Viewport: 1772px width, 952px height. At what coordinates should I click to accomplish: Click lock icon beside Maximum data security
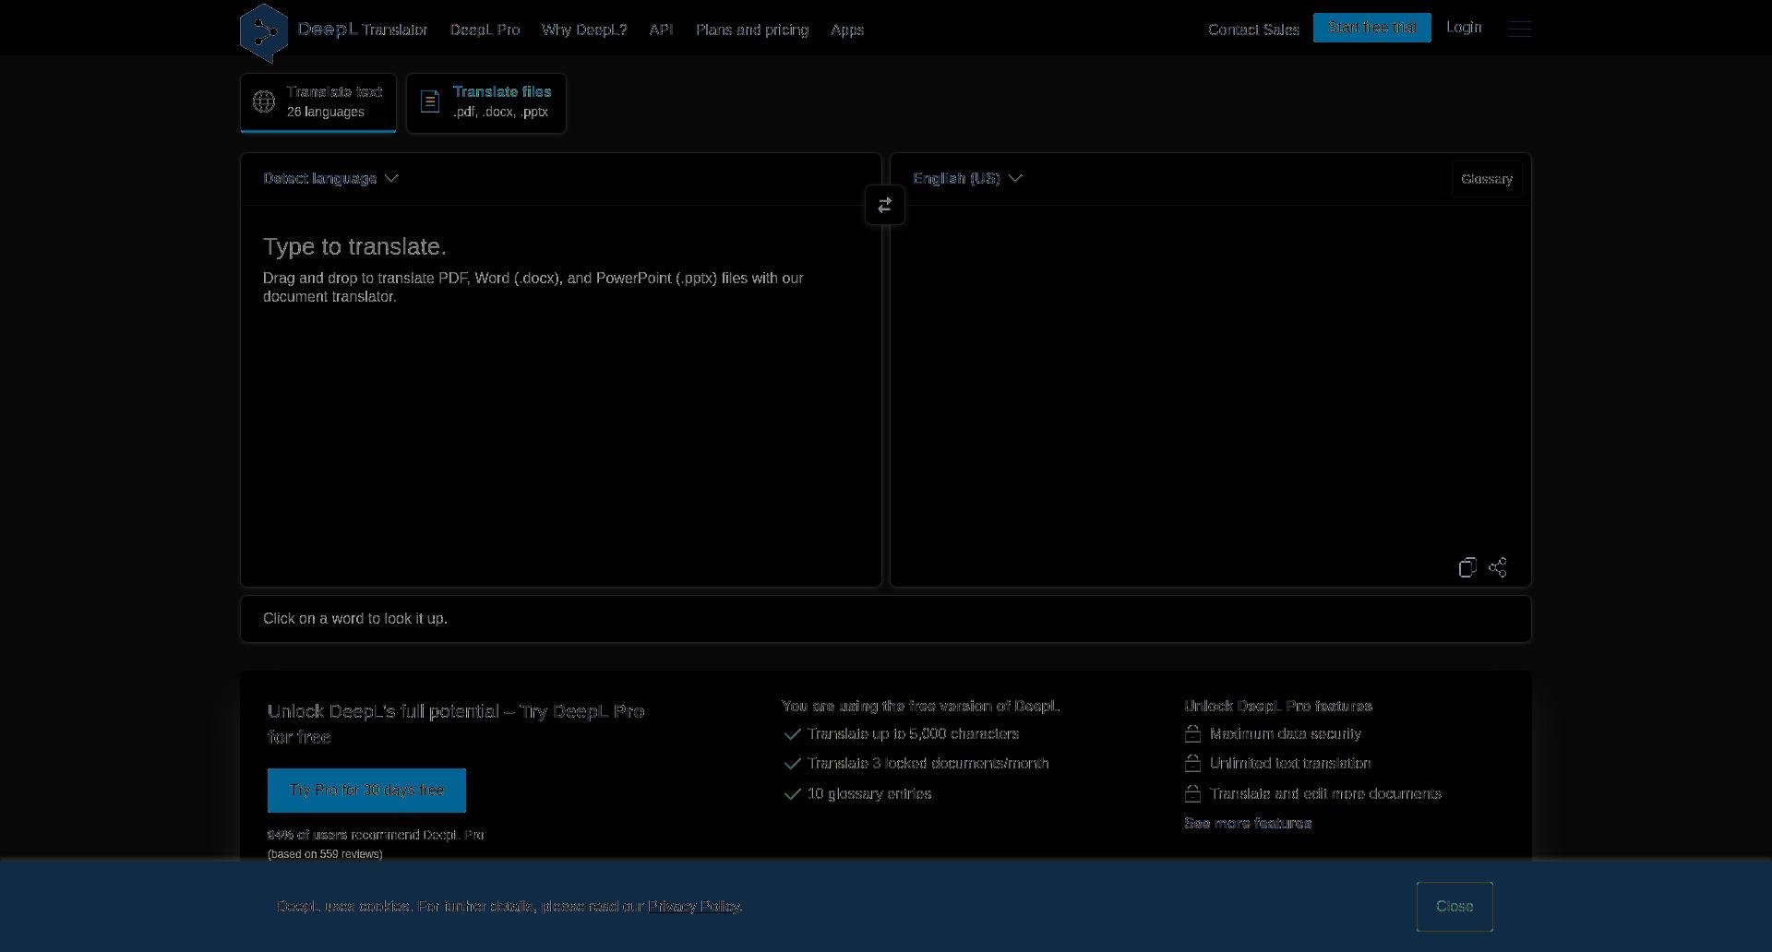[x=1192, y=734]
